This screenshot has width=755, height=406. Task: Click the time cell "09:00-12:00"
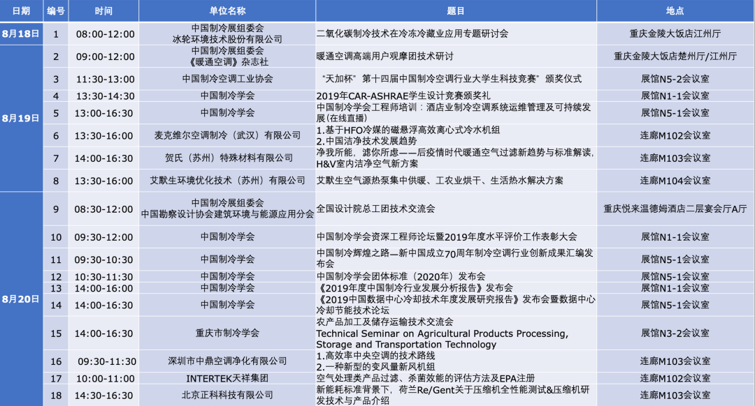105,57
